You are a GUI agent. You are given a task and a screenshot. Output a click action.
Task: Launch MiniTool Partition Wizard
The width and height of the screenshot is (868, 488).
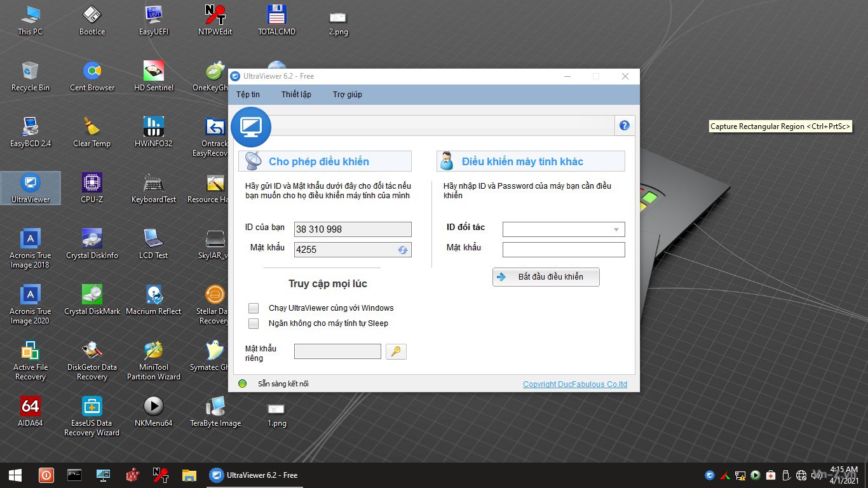(154, 360)
